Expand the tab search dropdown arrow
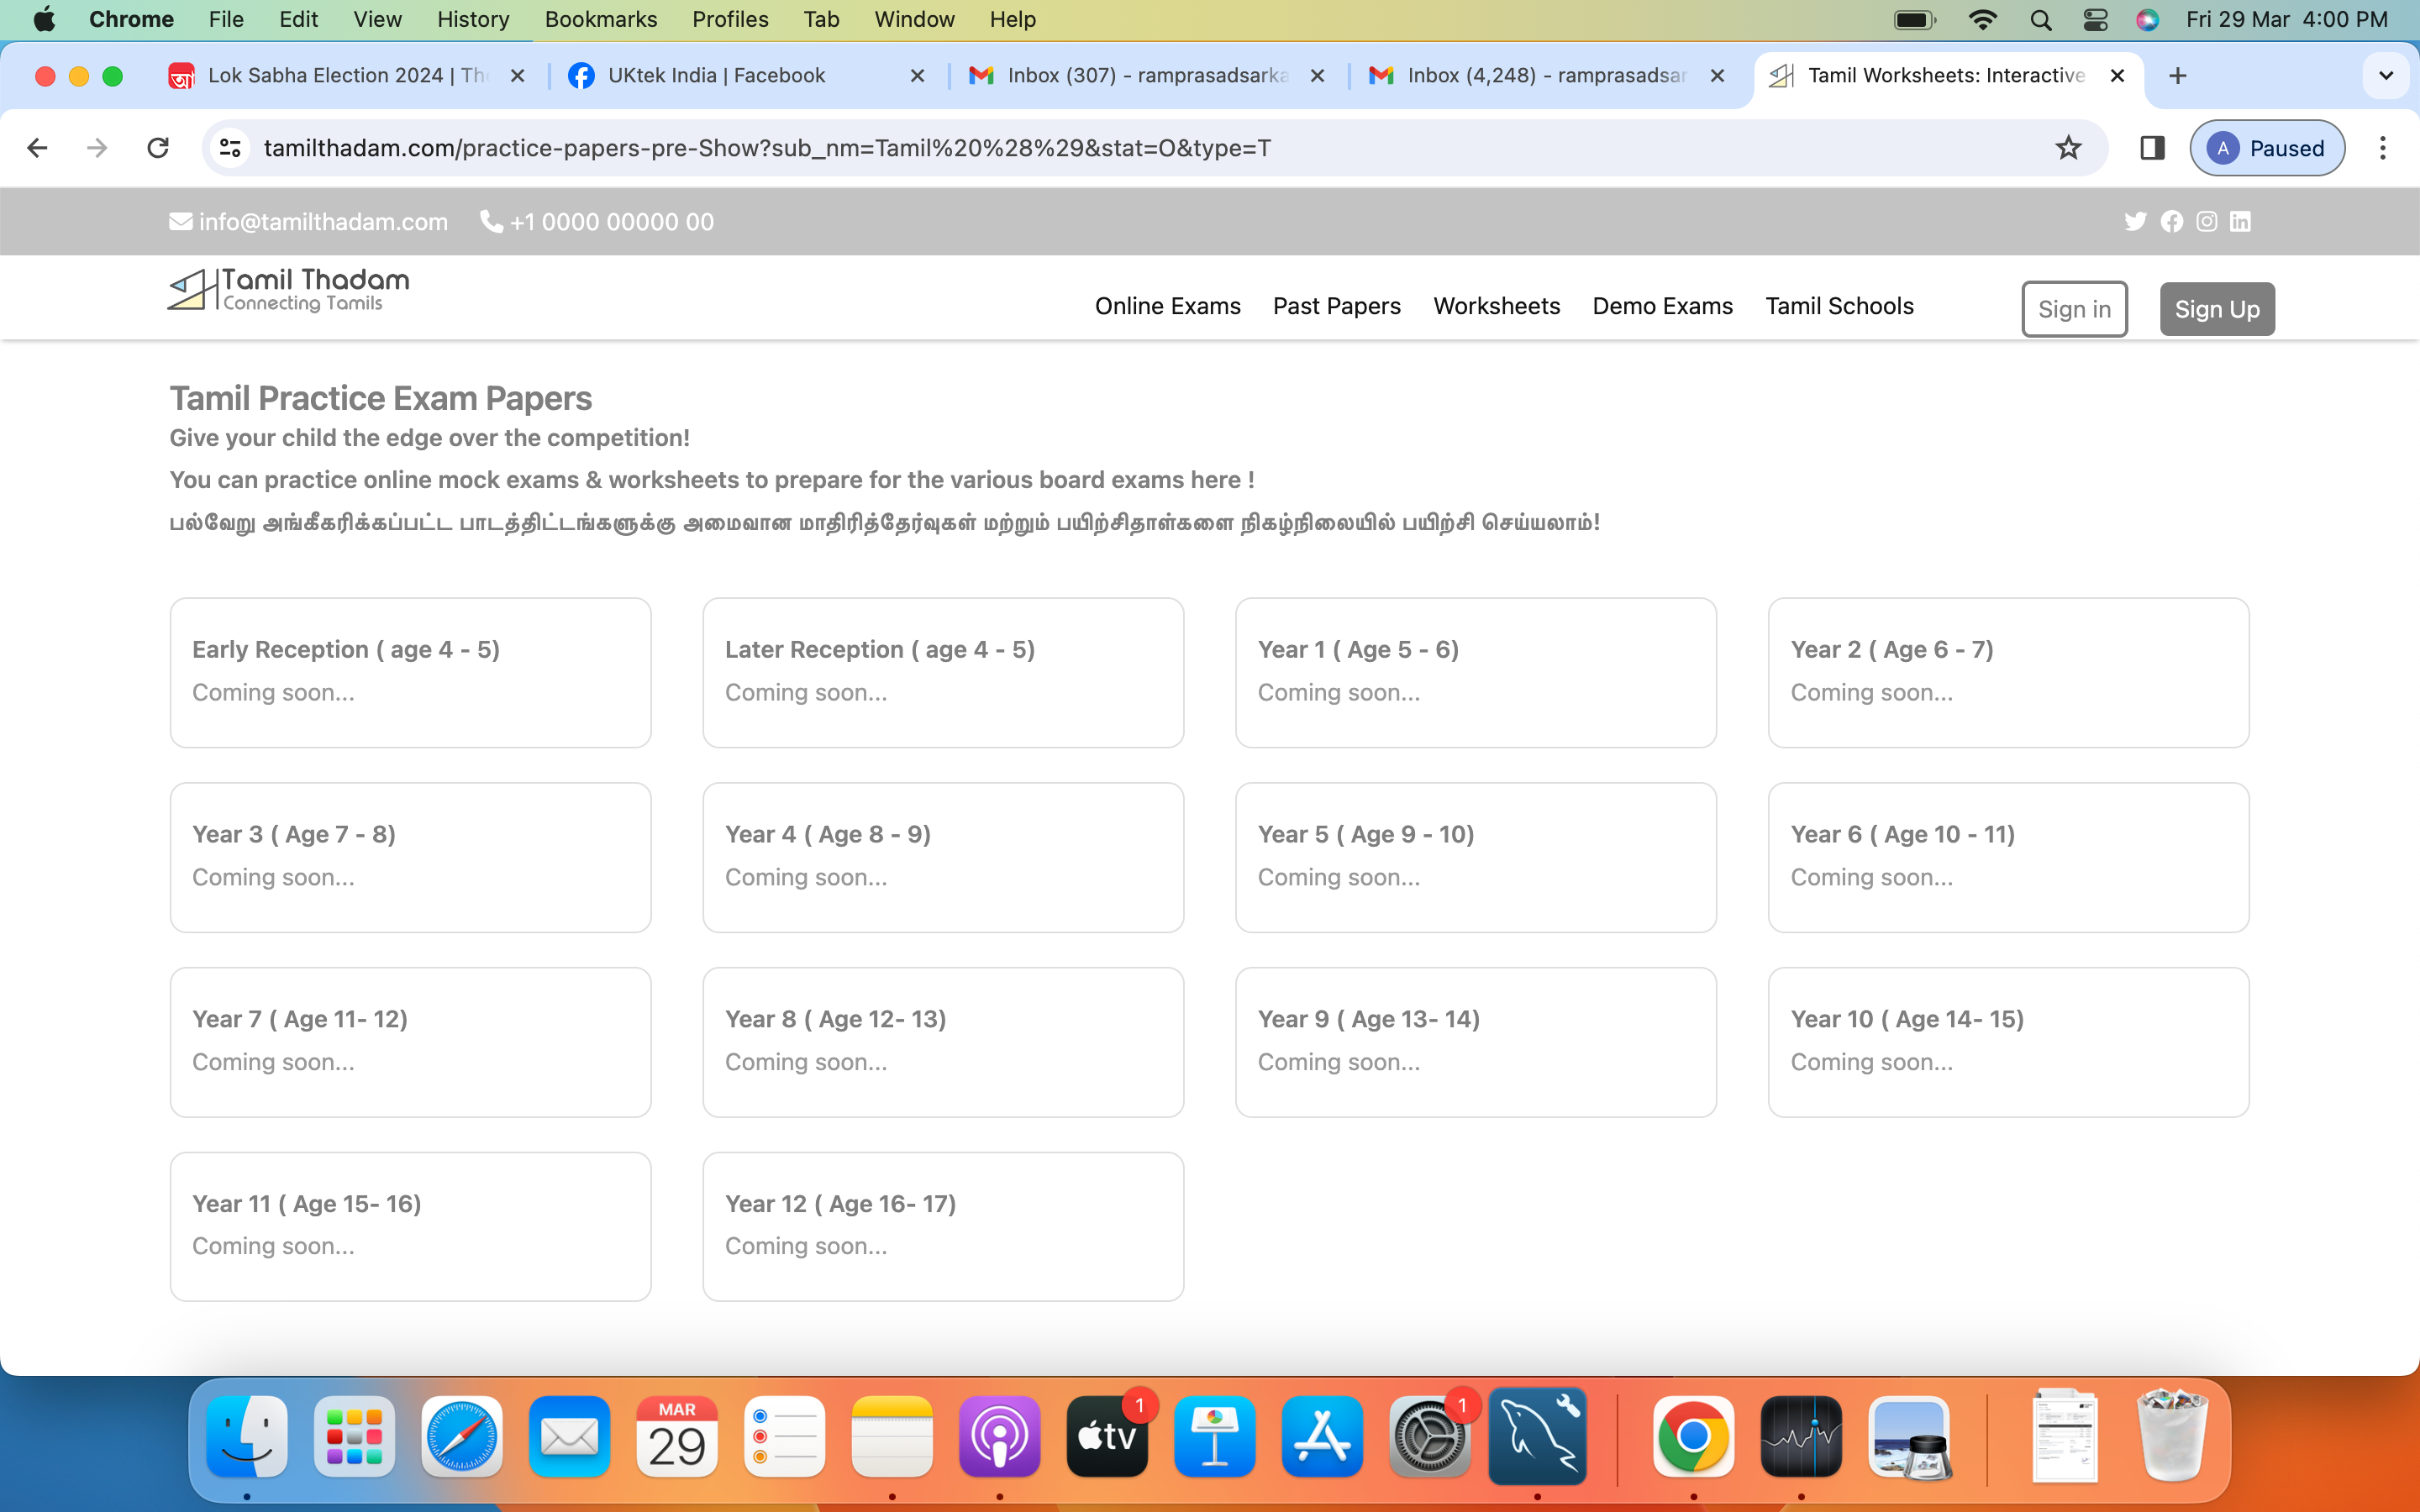2420x1512 pixels. coord(2386,76)
